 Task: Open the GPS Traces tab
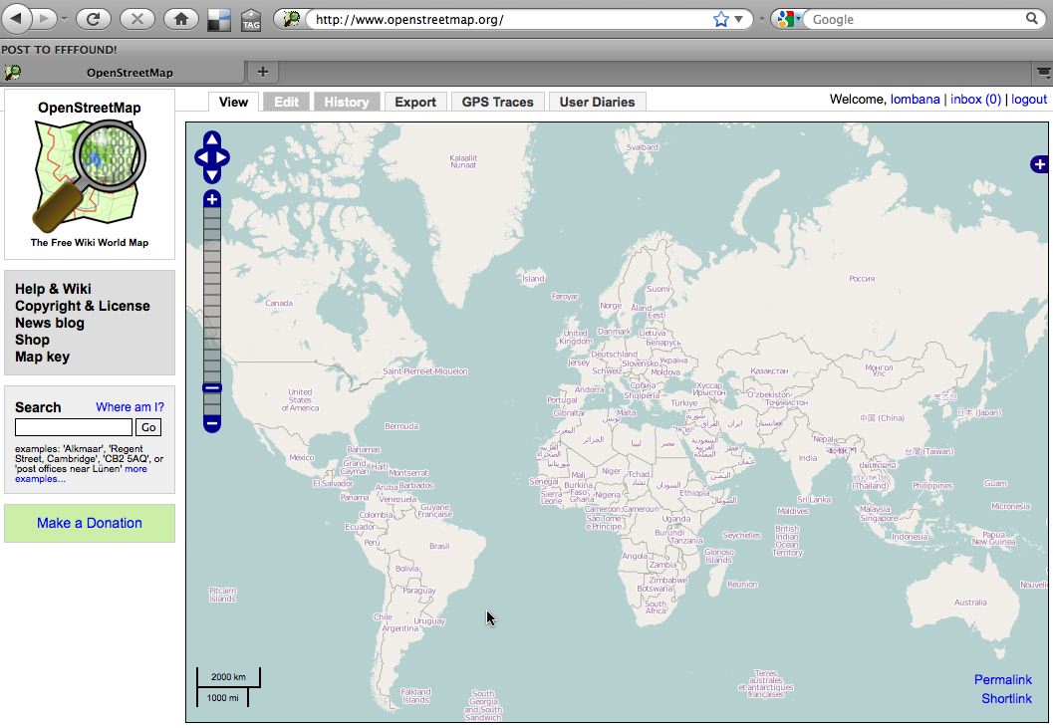(498, 103)
